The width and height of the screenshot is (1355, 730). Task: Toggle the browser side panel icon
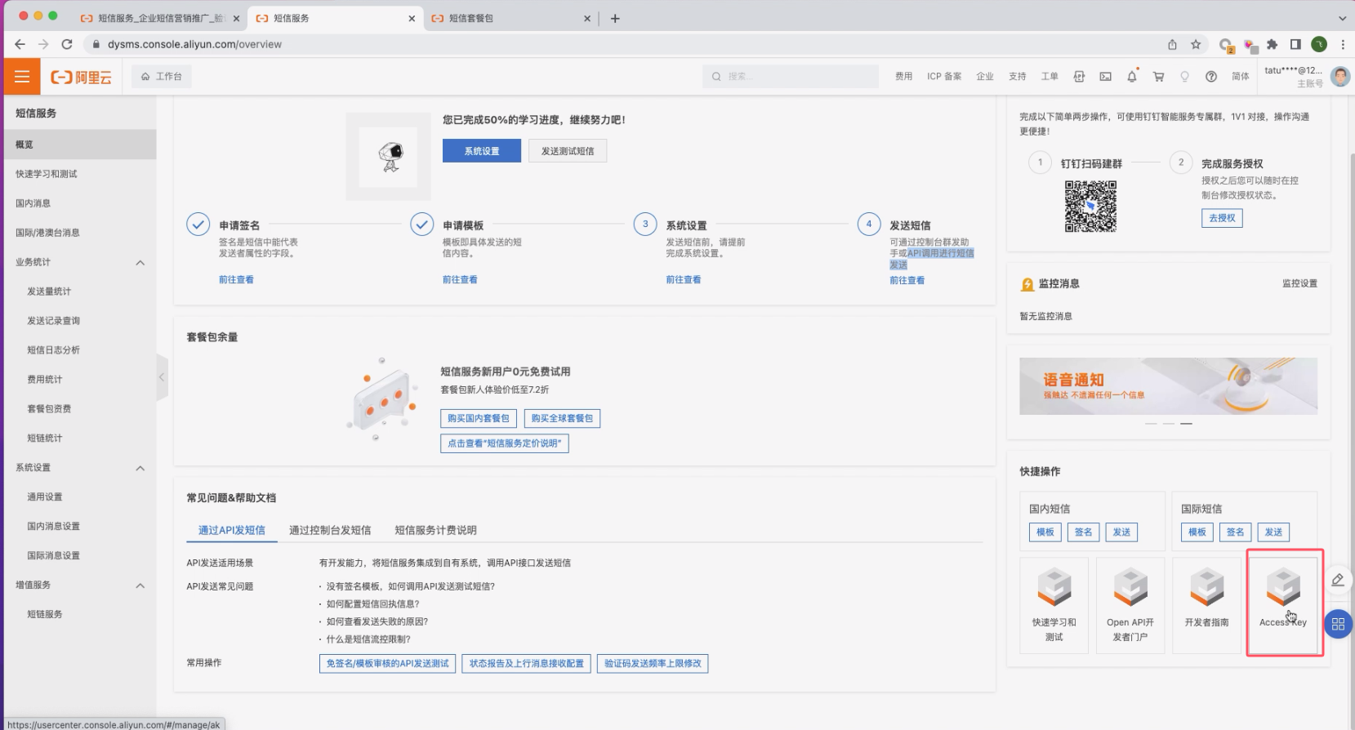tap(1295, 44)
